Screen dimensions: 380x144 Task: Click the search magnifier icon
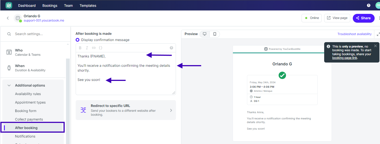click(9, 34)
